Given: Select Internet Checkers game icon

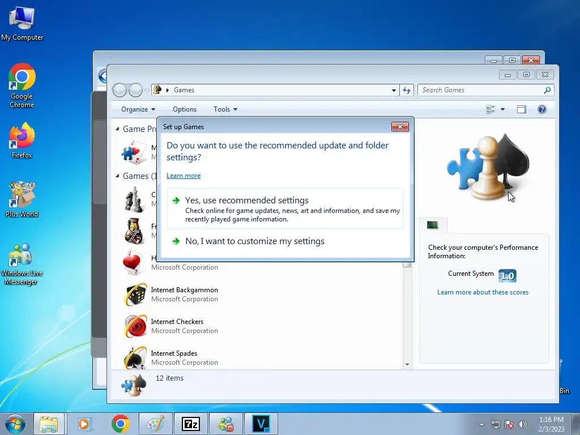Looking at the screenshot, I should pyautogui.click(x=135, y=326).
